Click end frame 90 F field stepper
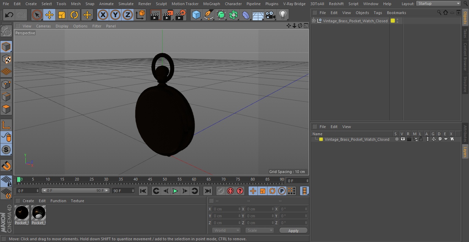 point(133,191)
